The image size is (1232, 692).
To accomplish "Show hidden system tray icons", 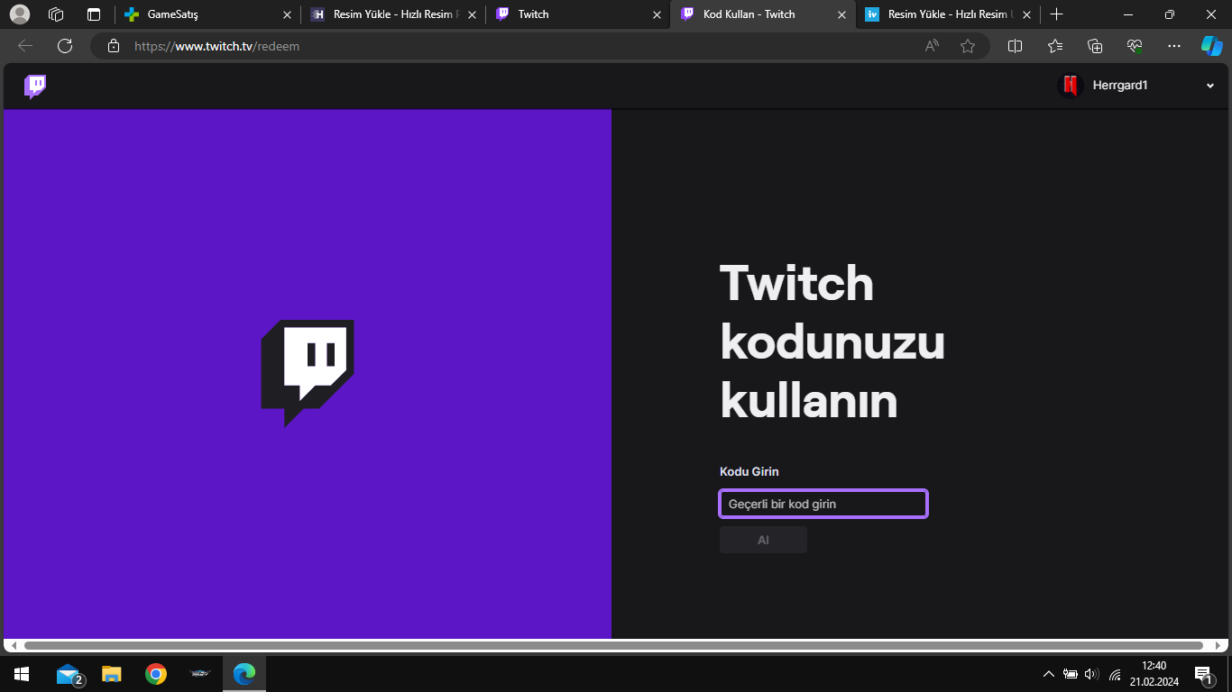I will click(x=1048, y=674).
